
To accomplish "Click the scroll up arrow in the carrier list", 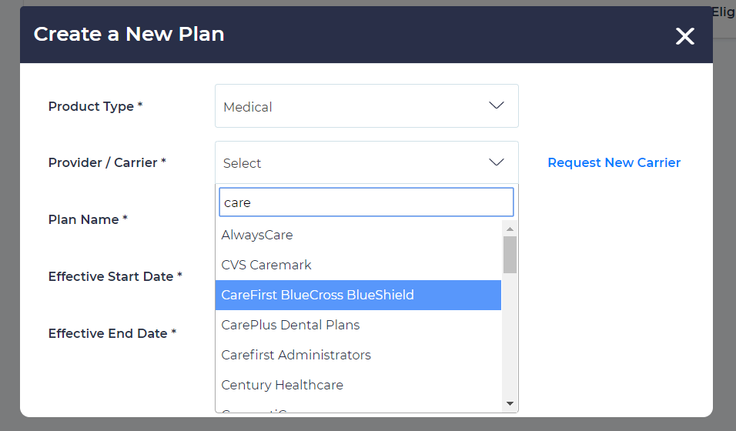I will pos(510,229).
